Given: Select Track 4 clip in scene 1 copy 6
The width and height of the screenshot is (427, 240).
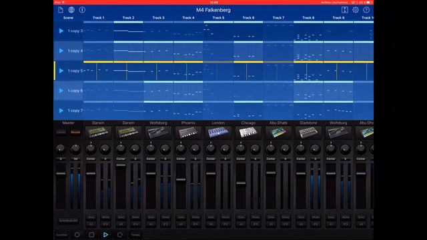Looking at the screenshot, I should [188, 91].
